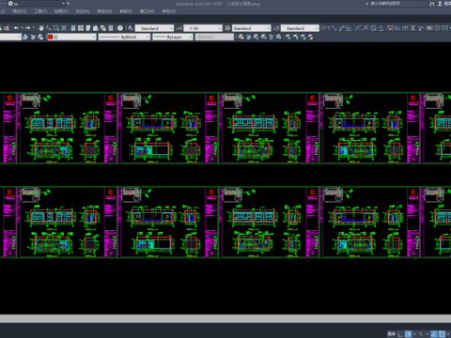451x338 pixels.
Task: Click the sign-in user button
Action: (x=440, y=4)
